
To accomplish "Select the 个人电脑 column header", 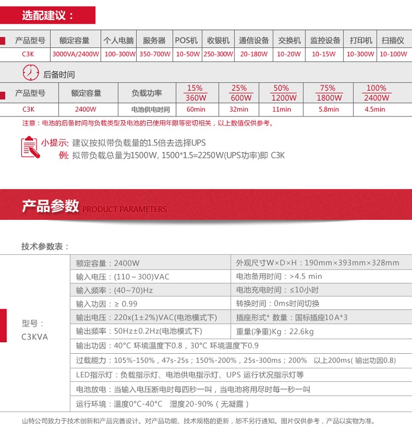I will tap(119, 41).
